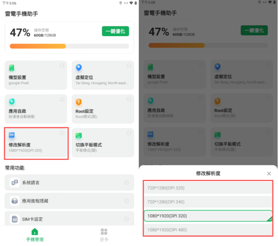278x246 pixels.
Task: Select the 720*1280(DPI 320) resolution option
Action: coord(208,188)
